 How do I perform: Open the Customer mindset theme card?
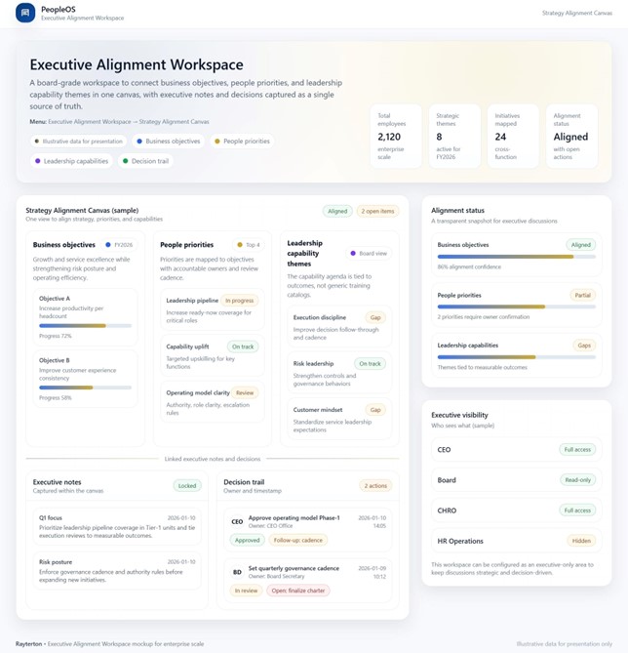(339, 420)
